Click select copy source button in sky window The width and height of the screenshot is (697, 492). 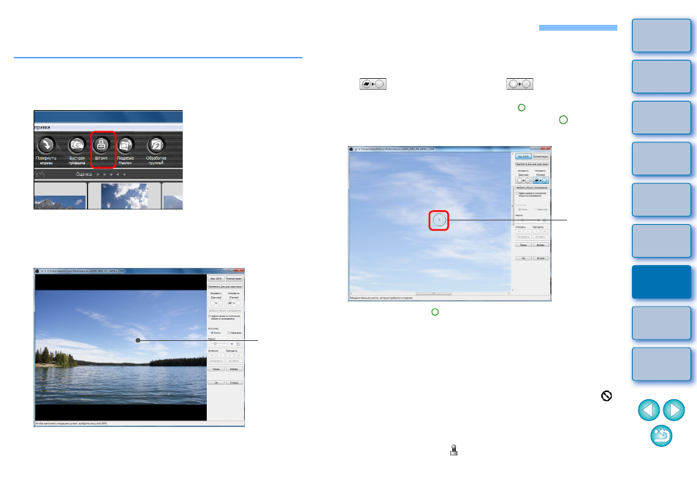532,188
